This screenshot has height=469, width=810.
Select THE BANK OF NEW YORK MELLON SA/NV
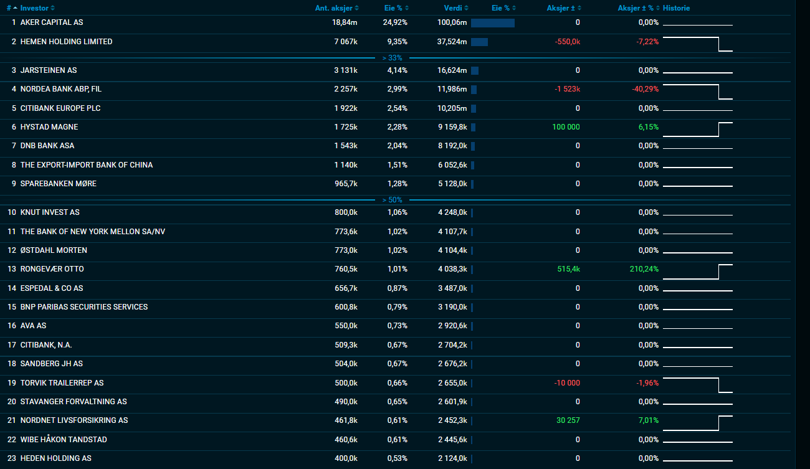point(93,232)
